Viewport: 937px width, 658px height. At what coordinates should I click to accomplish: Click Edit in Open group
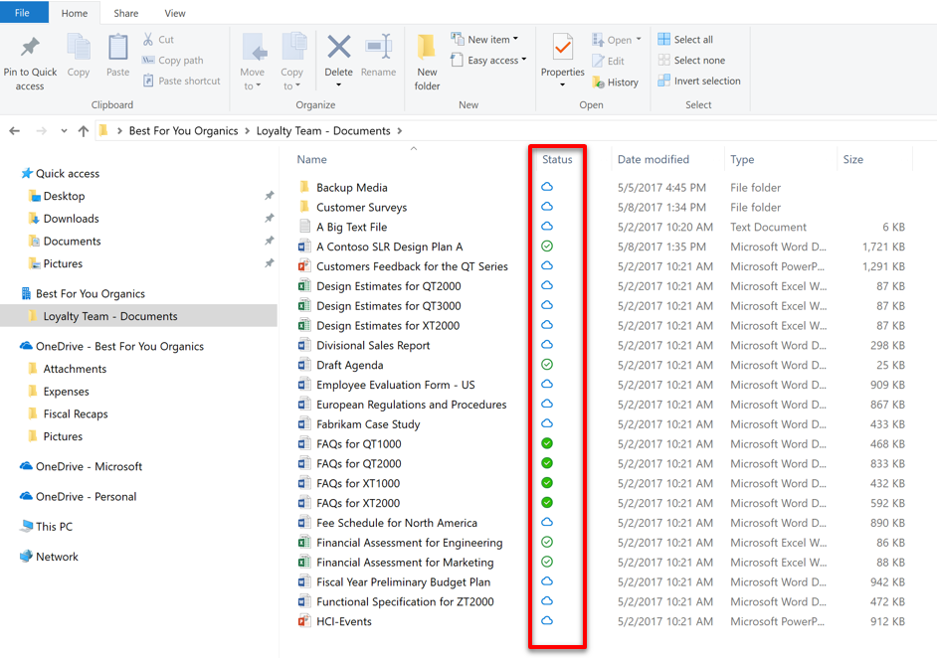coord(609,61)
